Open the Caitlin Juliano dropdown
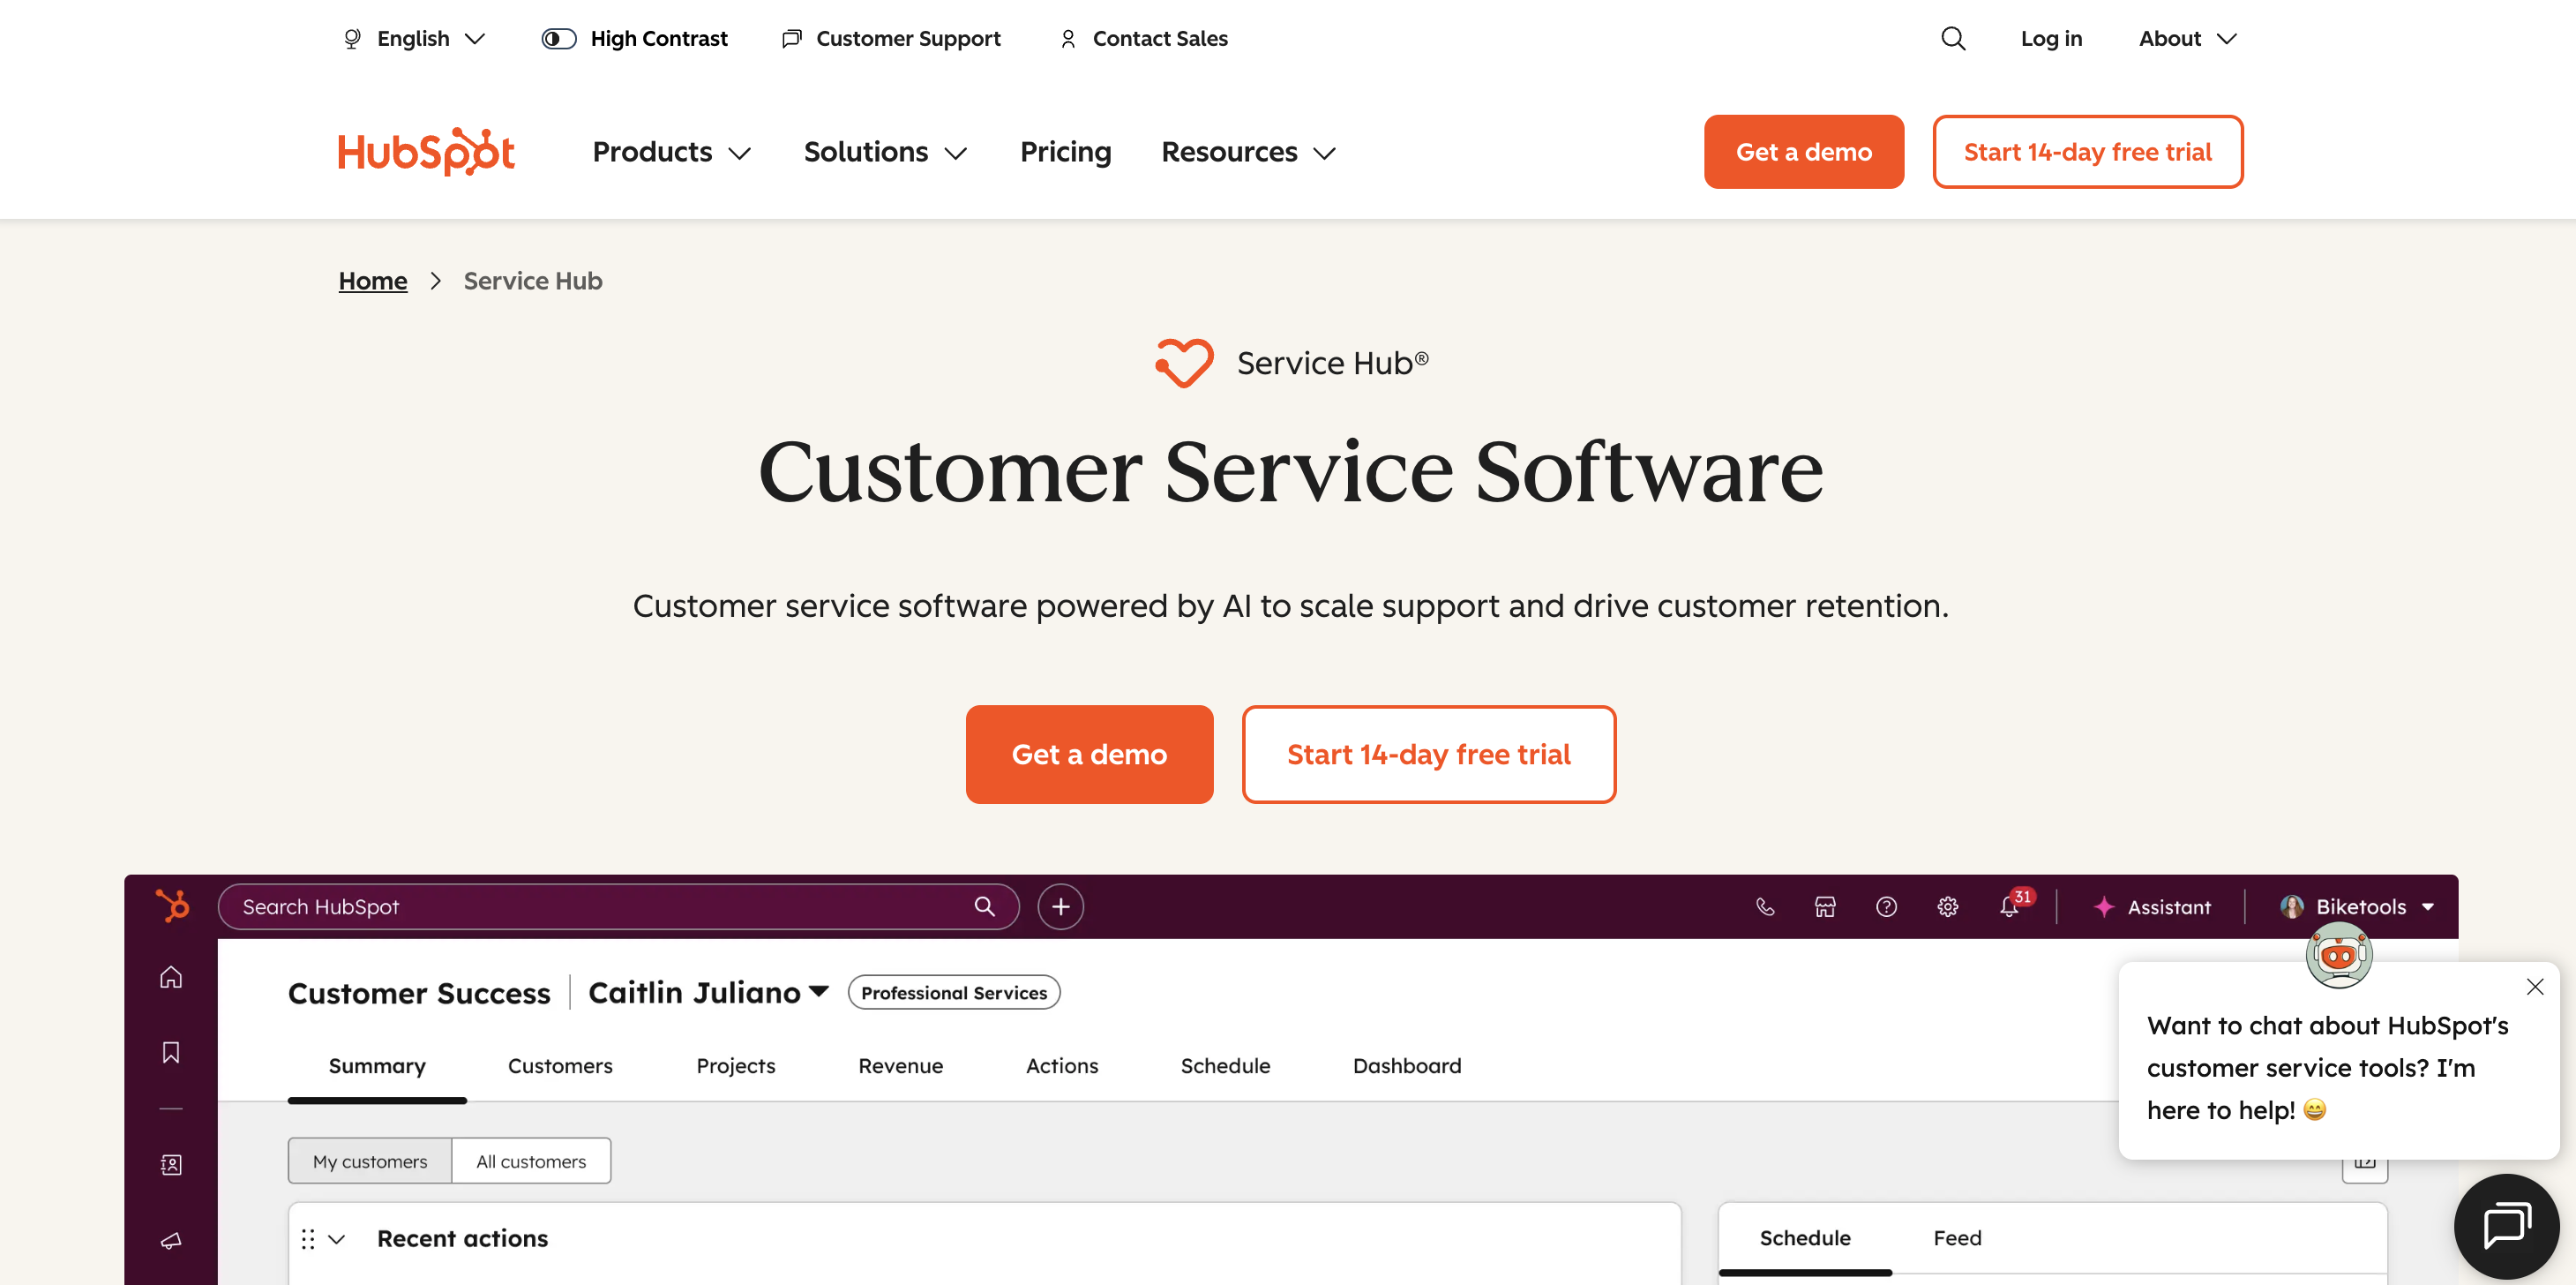The height and width of the screenshot is (1285, 2576). coord(709,992)
